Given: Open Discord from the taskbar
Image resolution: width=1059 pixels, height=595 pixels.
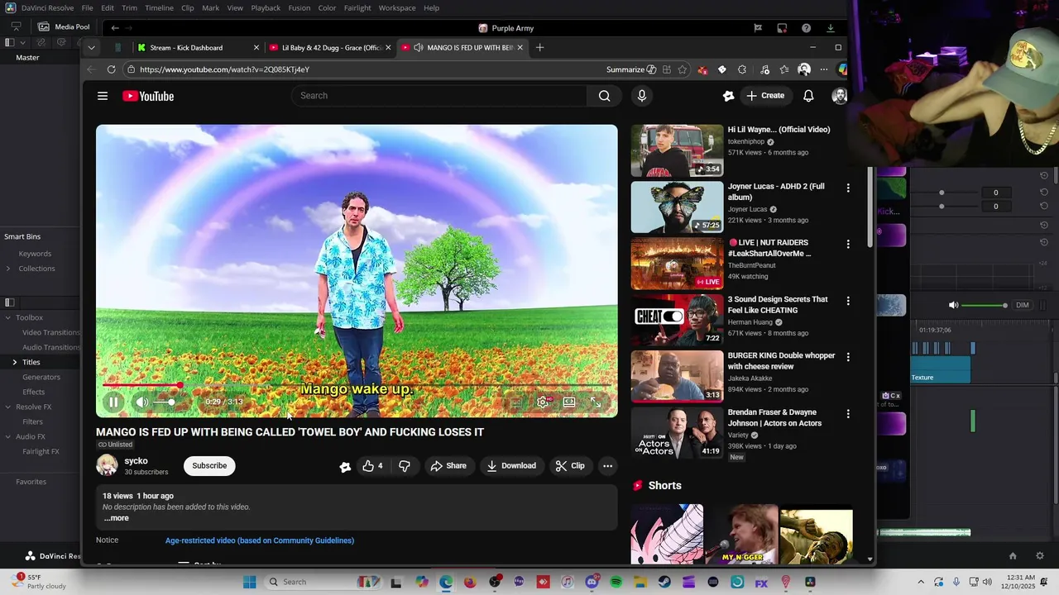Looking at the screenshot, I should pos(592,582).
